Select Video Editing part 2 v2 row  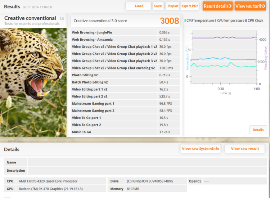[x=125, y=96]
